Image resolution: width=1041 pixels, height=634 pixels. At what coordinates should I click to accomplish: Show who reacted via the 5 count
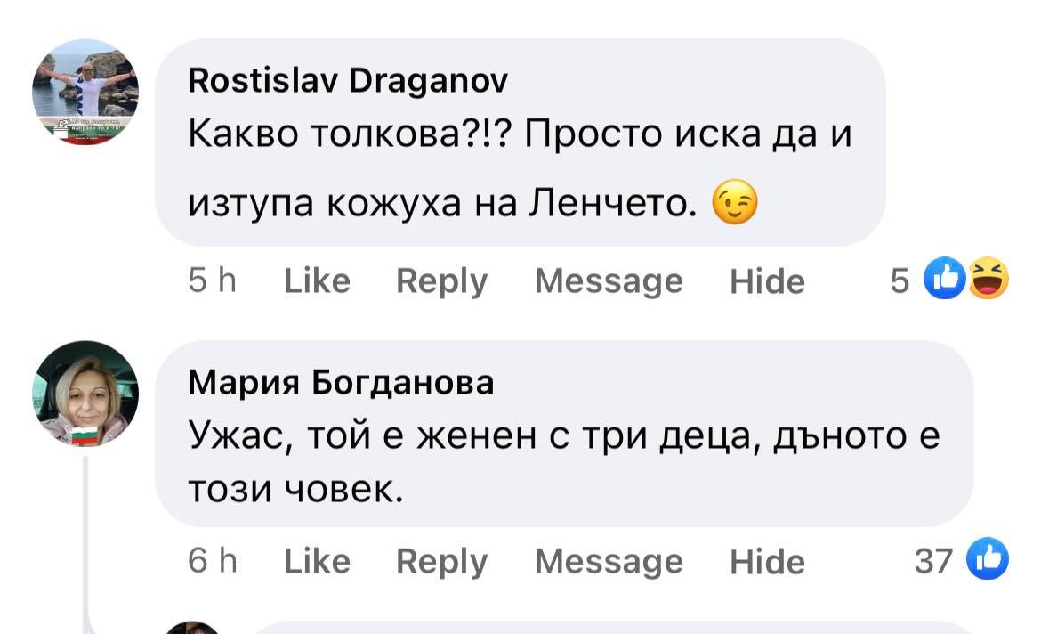click(900, 281)
